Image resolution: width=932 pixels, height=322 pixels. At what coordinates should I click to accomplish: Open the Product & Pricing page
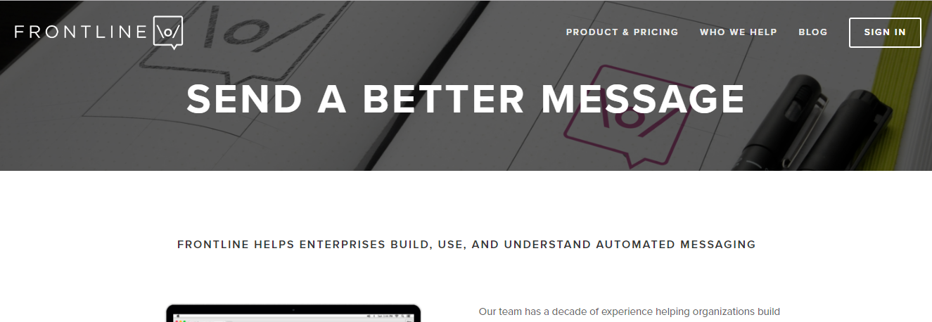(x=622, y=32)
